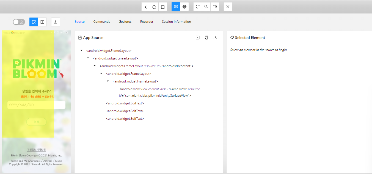The width and height of the screenshot is (372, 174).
Task: Select android.widget.LinearLayout in source tree
Action: point(115,58)
